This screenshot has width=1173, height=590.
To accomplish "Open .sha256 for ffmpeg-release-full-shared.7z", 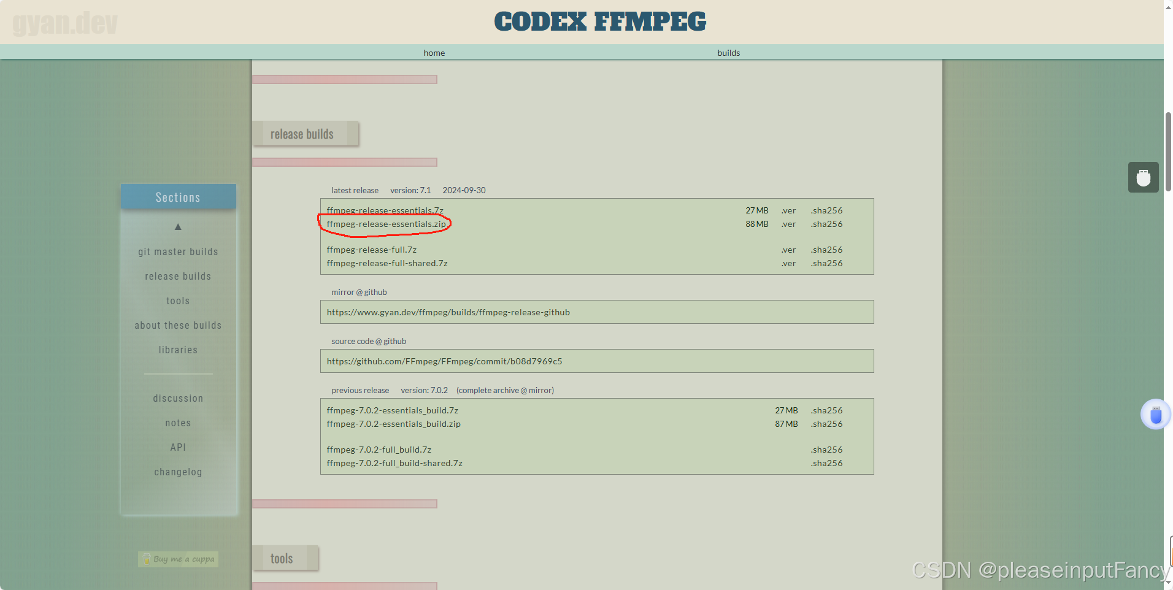I will pos(826,263).
